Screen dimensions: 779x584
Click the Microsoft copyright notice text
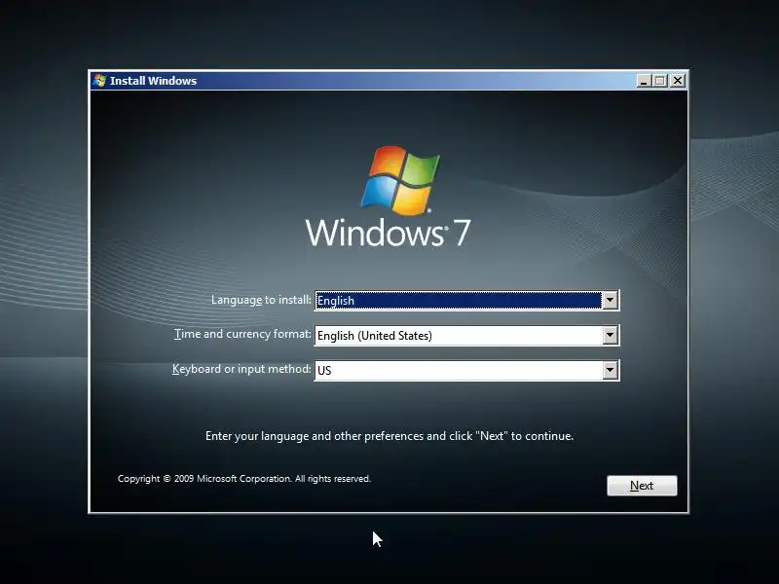point(244,479)
